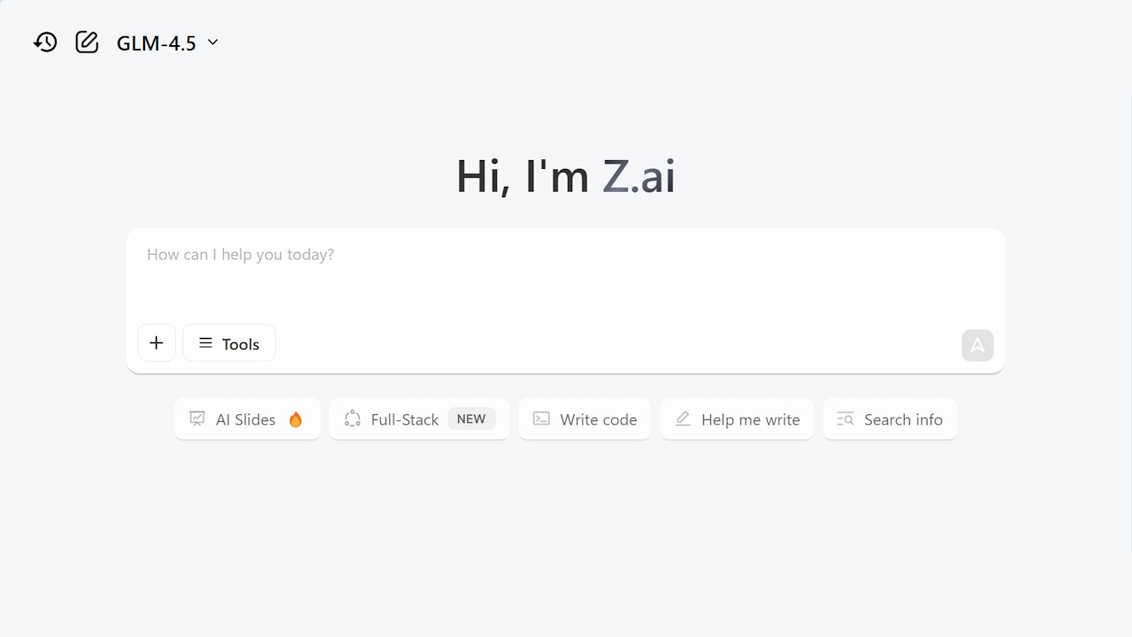Select the Full-Stack icon
Viewport: 1132px width, 637px height.
pos(352,418)
